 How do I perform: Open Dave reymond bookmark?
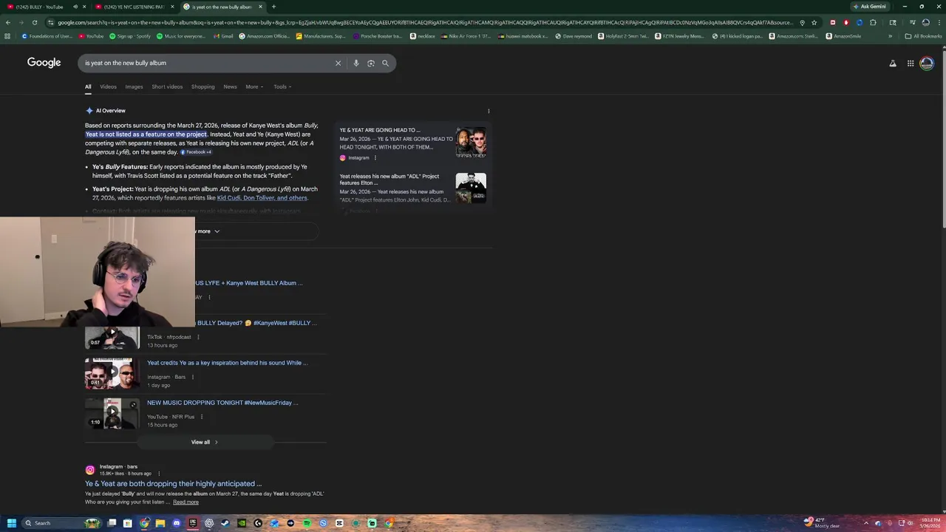click(574, 36)
